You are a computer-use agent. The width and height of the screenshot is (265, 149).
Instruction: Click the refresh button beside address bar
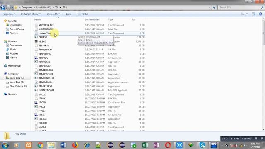[x=214, y=7]
